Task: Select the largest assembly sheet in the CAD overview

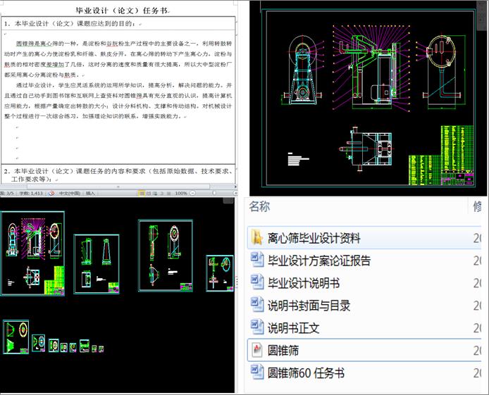Action: (32, 253)
